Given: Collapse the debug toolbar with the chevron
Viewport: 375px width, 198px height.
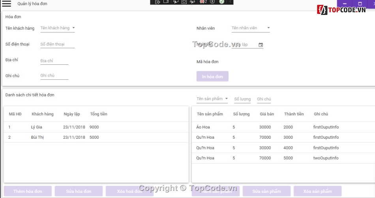Looking at the screenshot, I should [x=231, y=2].
